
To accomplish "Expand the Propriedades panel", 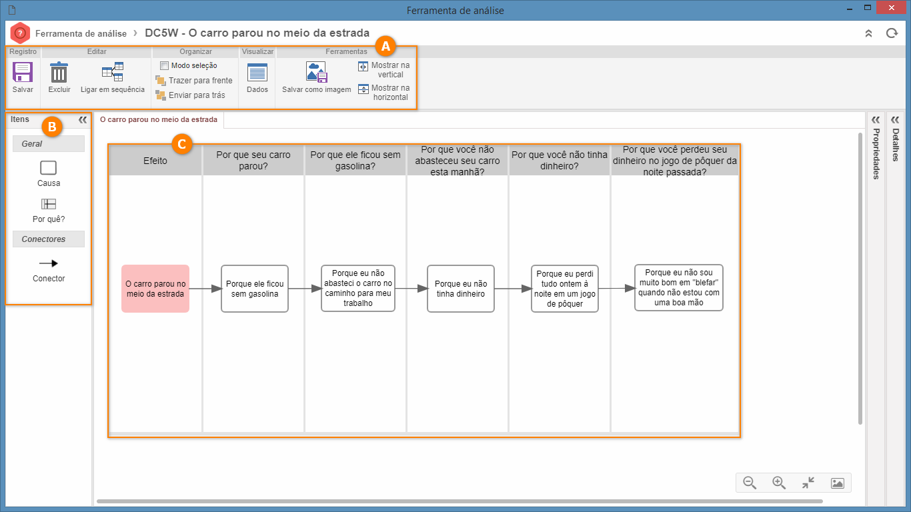I will [876, 147].
